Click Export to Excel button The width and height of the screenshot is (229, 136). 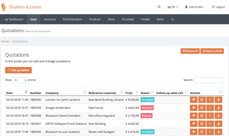tap(212, 51)
